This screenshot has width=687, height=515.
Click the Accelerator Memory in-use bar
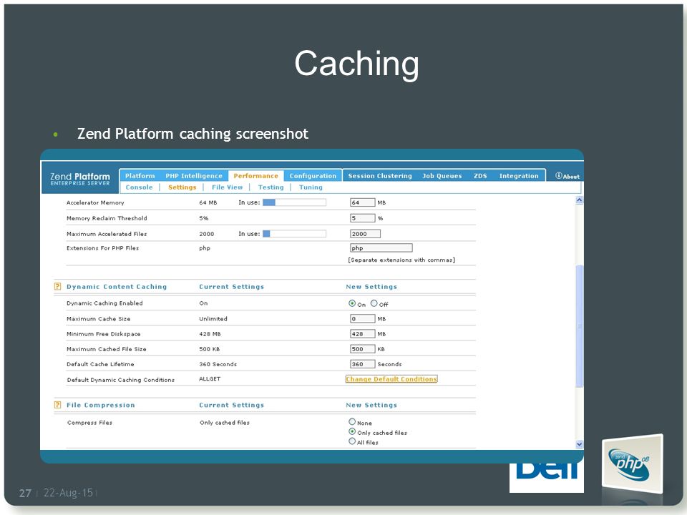point(294,202)
